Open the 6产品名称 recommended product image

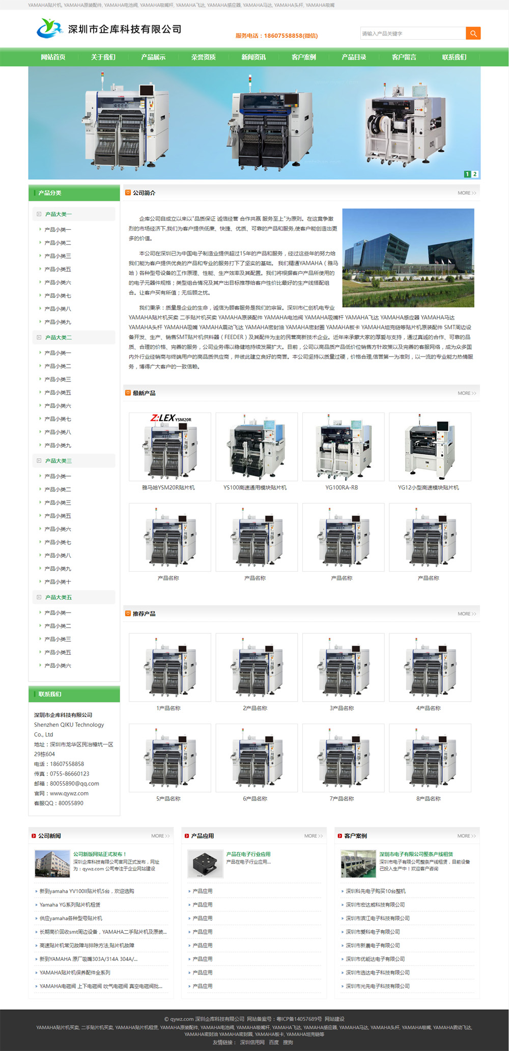257,758
